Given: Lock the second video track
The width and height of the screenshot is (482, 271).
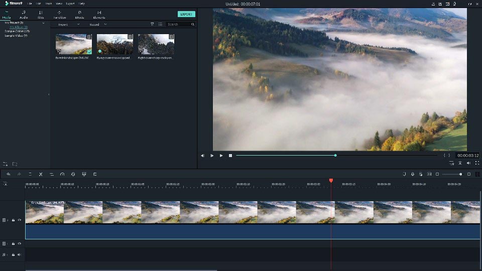Looking at the screenshot, I should (13, 244).
